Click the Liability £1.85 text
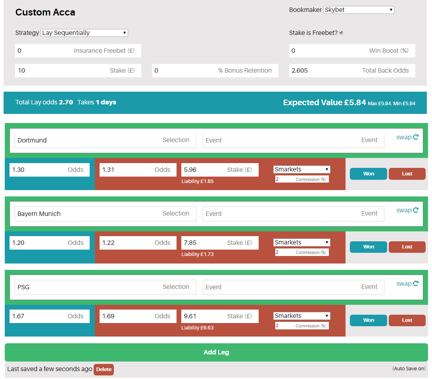432x379 pixels. coord(197,181)
